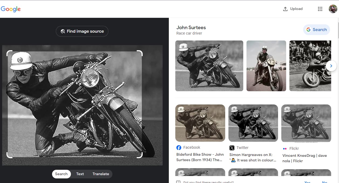Switch to the Translate mode tab
The width and height of the screenshot is (339, 183).
tap(101, 174)
